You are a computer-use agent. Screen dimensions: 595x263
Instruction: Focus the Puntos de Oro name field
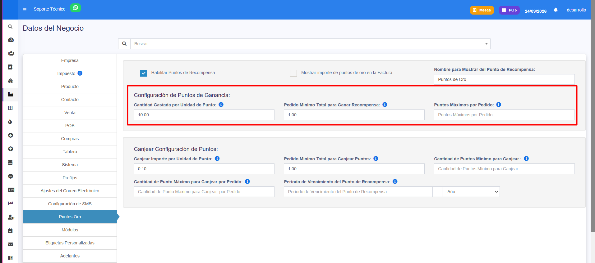pos(504,79)
